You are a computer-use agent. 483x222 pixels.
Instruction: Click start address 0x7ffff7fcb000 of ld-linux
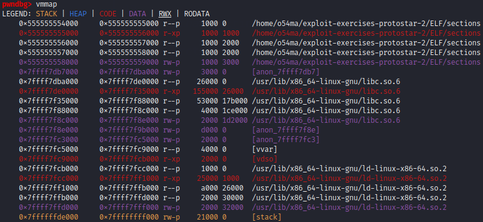pos(48,169)
